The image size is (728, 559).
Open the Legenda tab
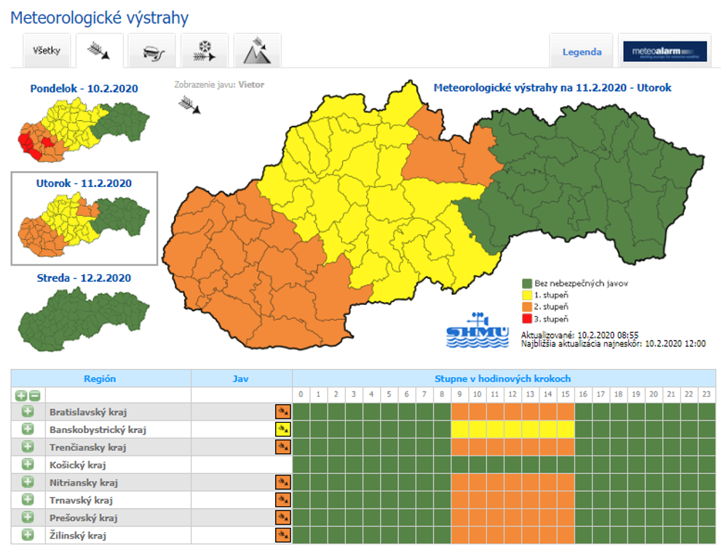point(582,52)
